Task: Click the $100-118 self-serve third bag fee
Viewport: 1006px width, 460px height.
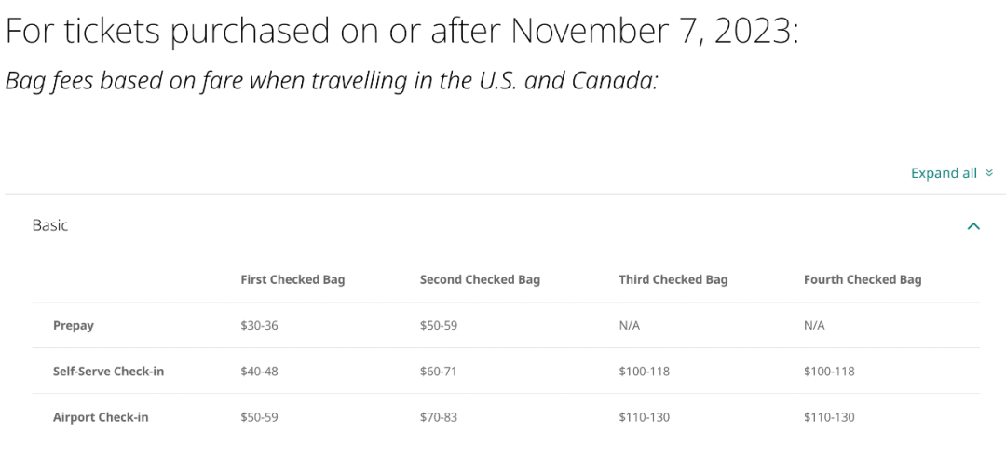Action: [645, 371]
